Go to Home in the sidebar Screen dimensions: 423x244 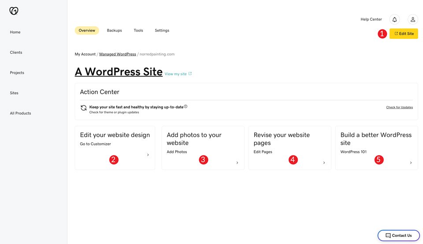pyautogui.click(x=15, y=32)
